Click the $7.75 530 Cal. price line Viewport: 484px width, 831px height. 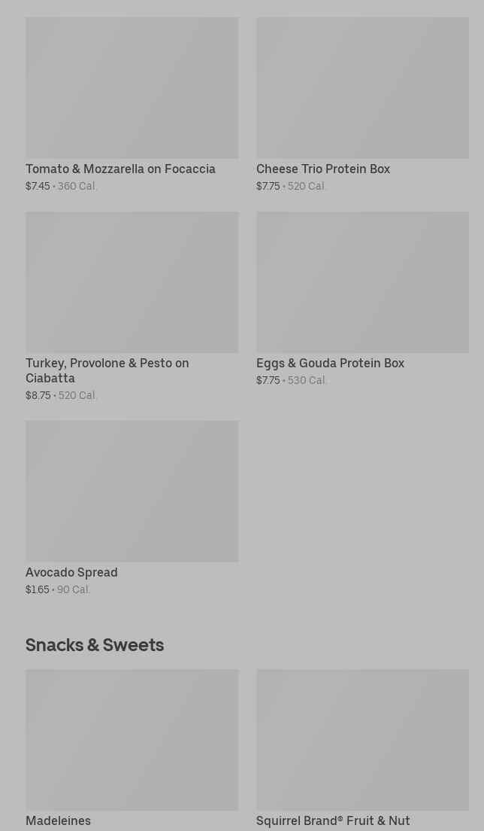point(292,380)
